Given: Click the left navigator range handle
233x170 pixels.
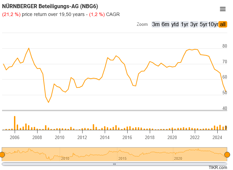Looking at the screenshot, I should pos(2,155).
